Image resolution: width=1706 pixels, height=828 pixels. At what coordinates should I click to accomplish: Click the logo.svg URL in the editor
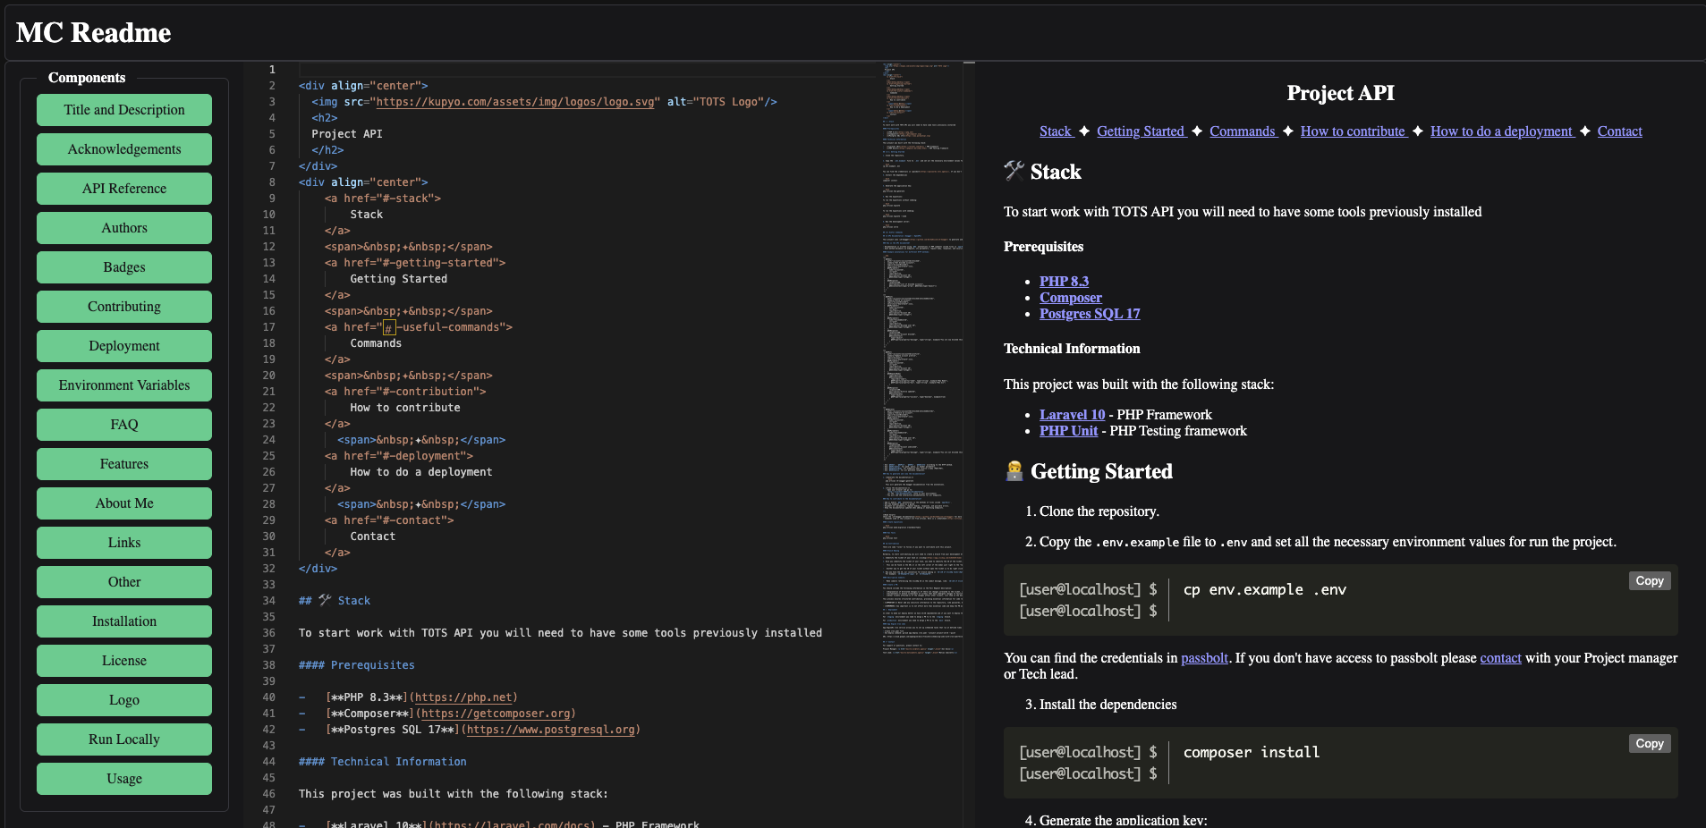coord(514,102)
